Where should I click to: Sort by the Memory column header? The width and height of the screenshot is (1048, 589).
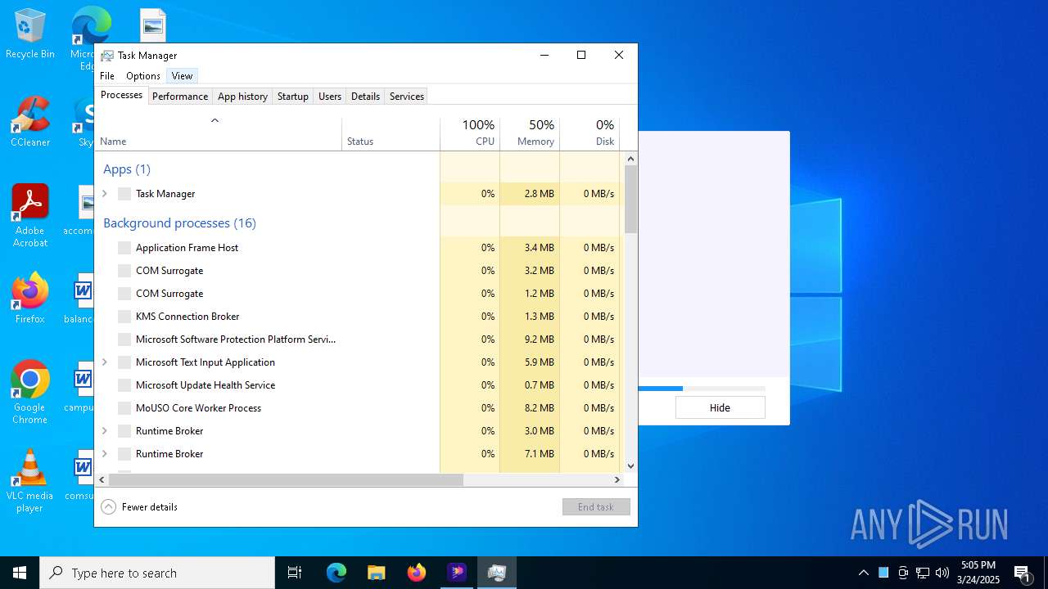point(530,134)
